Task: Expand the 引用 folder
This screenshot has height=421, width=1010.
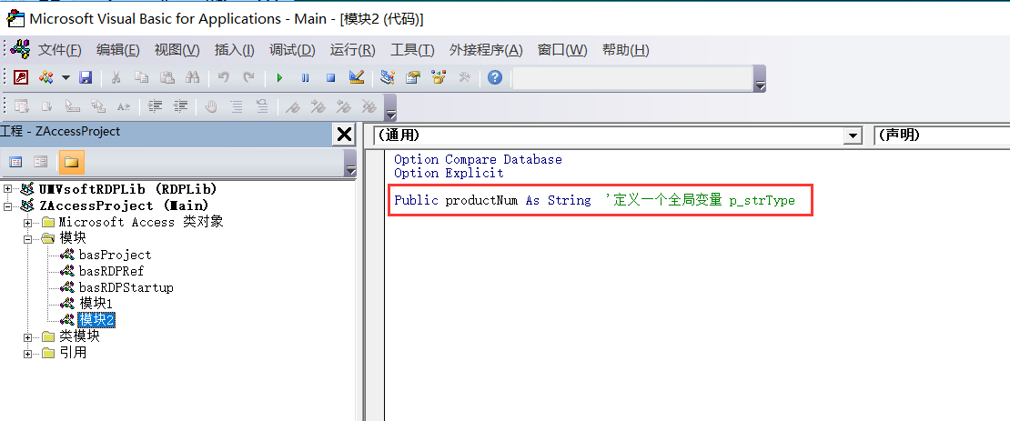Action: [27, 354]
